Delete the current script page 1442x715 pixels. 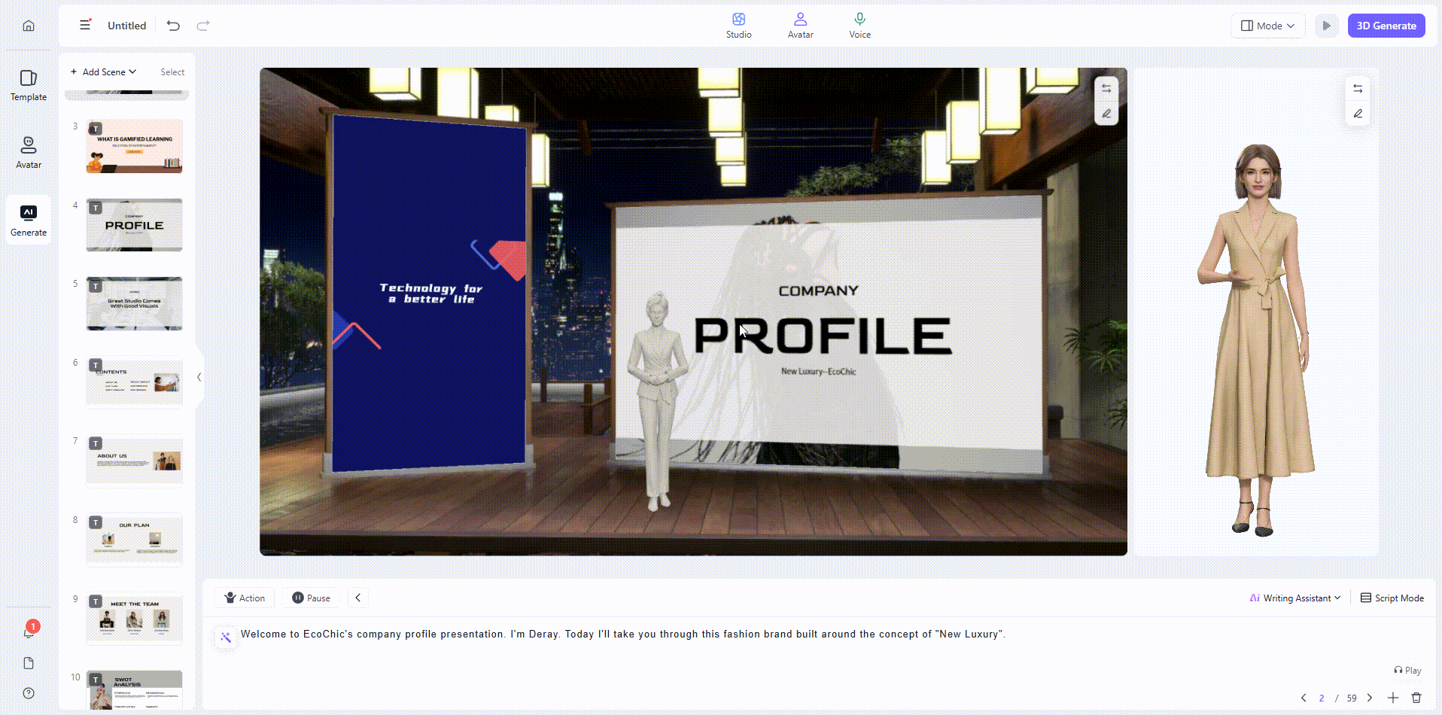pyautogui.click(x=1416, y=698)
